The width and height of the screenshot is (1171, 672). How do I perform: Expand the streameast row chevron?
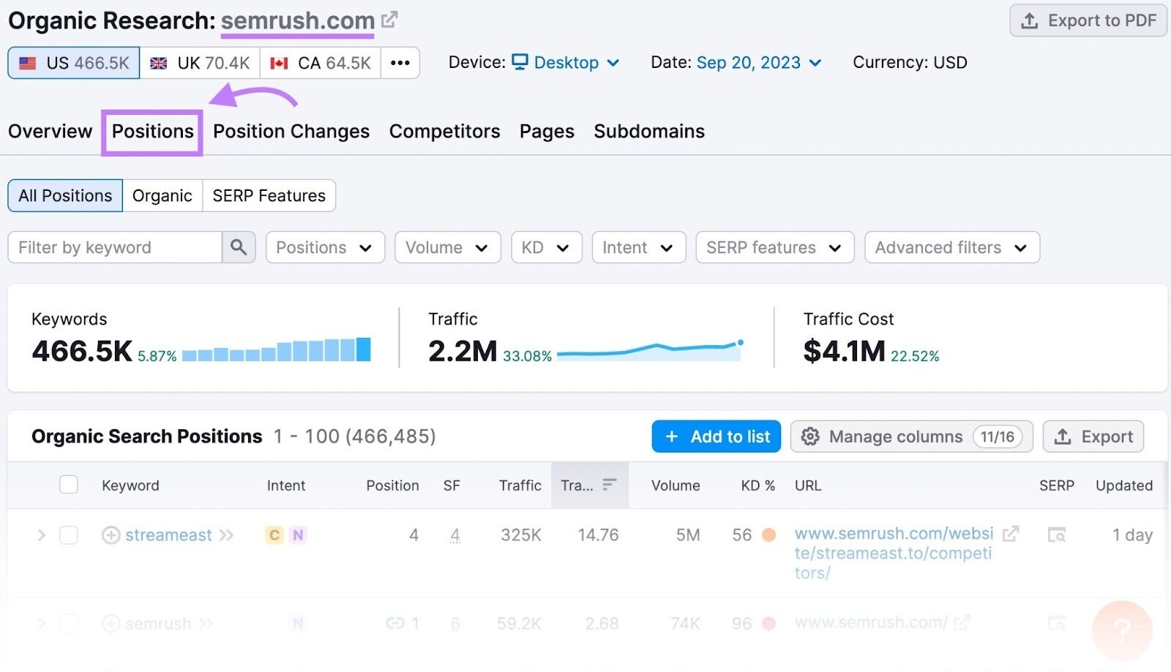(x=42, y=535)
